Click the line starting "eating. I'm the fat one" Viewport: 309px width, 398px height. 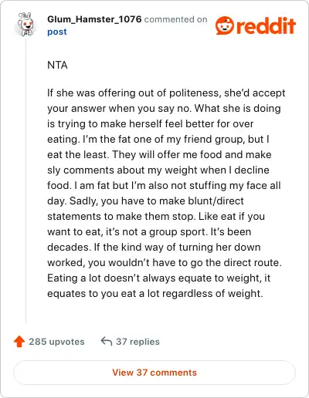click(158, 139)
